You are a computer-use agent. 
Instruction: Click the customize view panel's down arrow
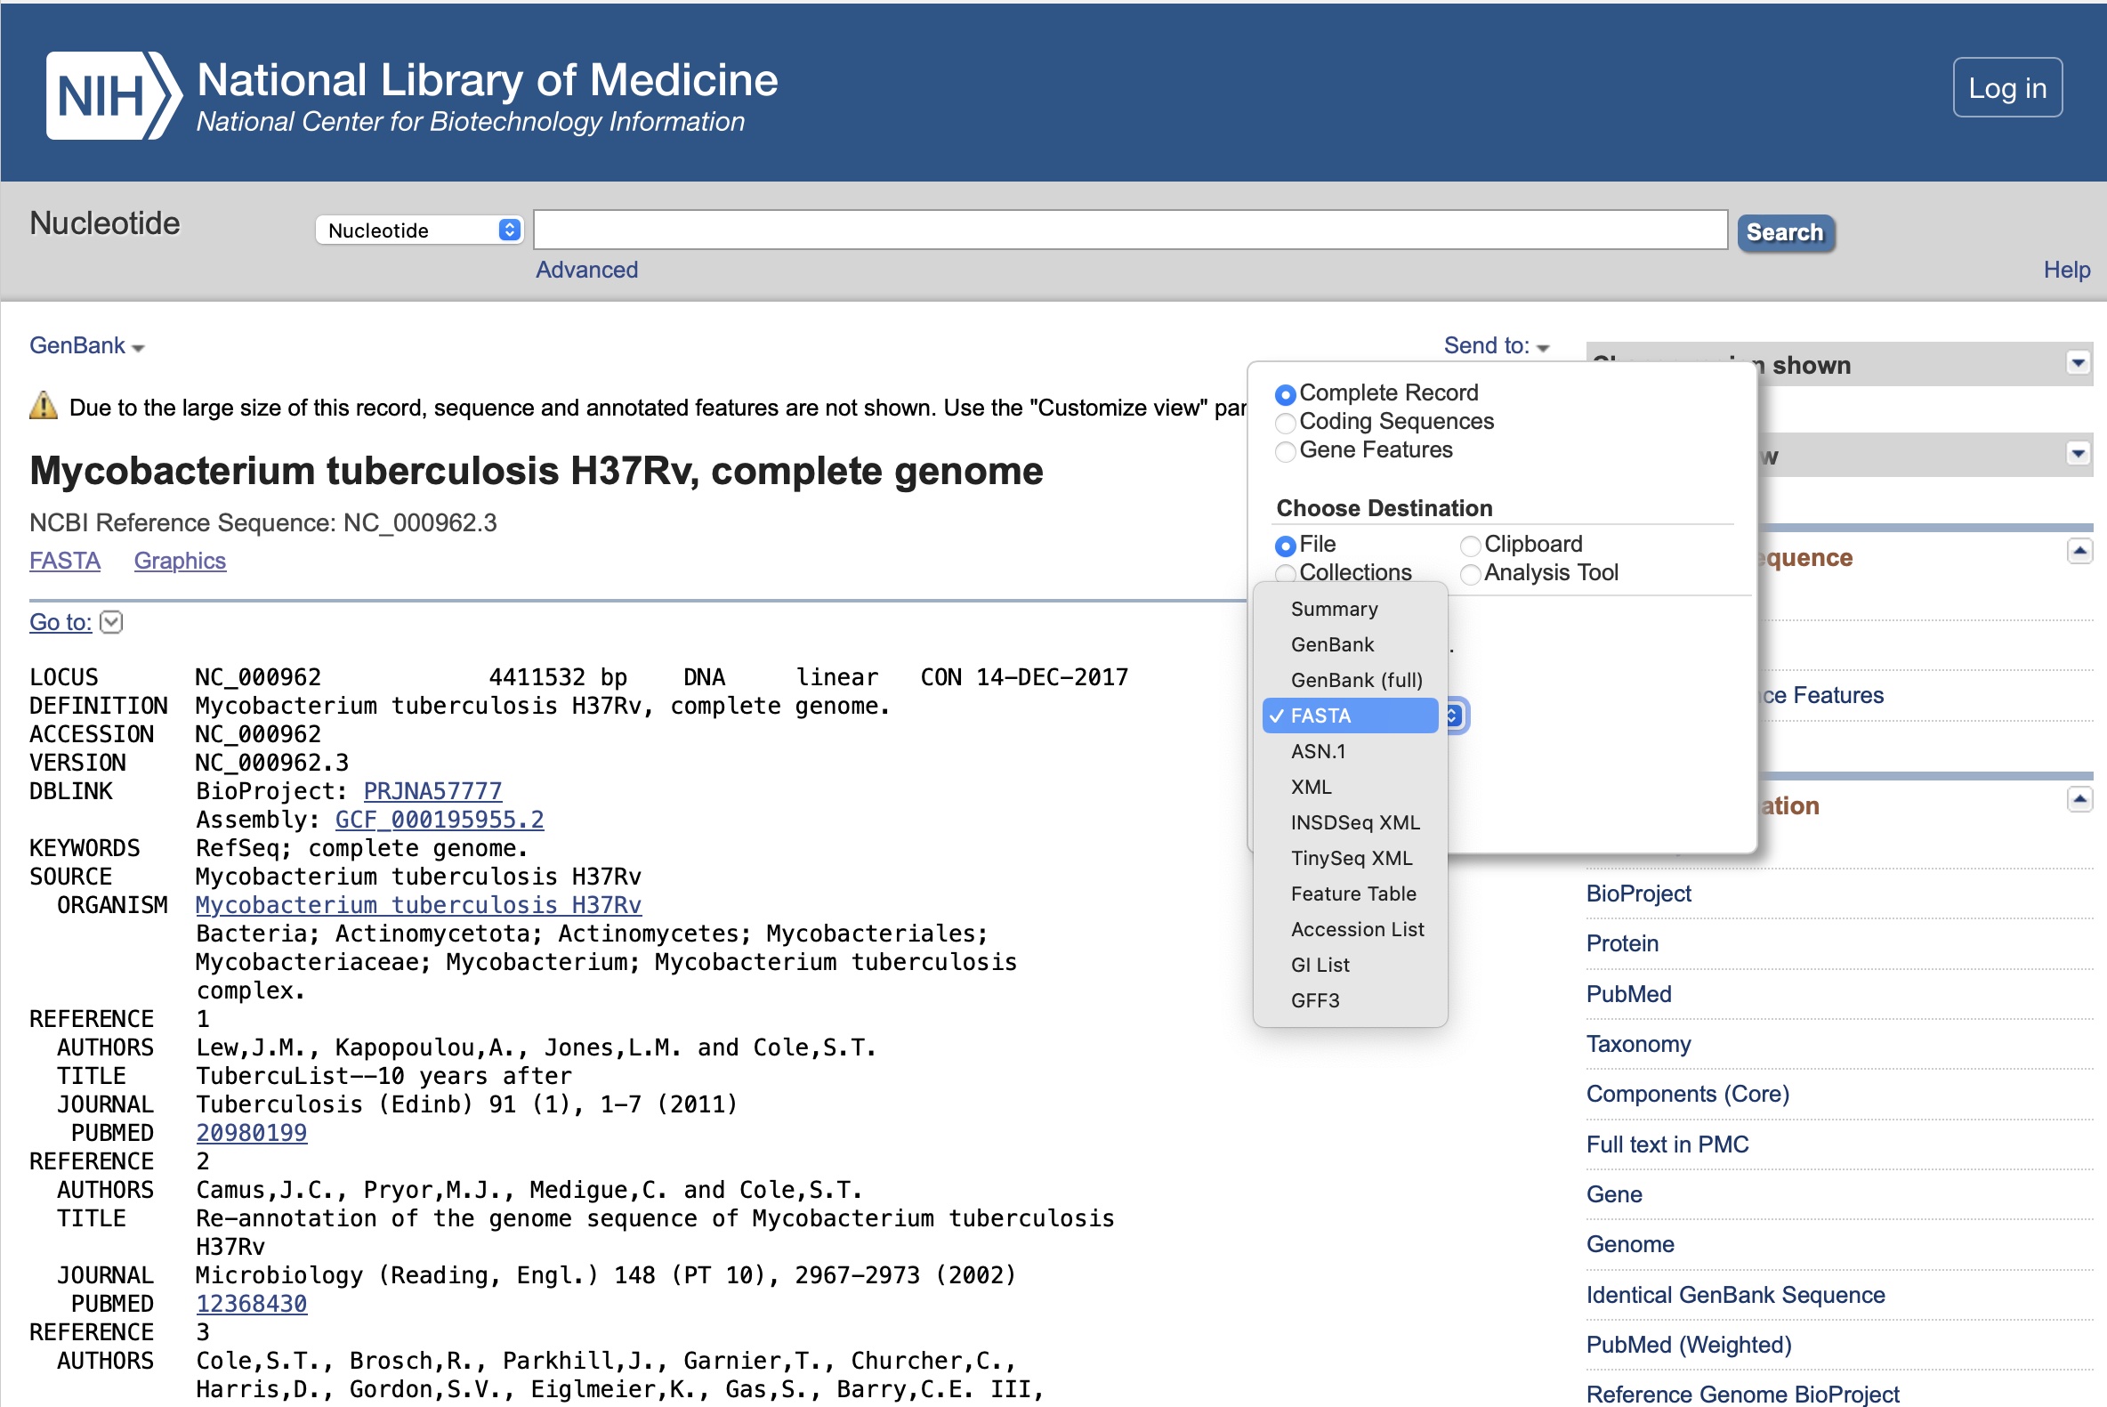(2078, 454)
